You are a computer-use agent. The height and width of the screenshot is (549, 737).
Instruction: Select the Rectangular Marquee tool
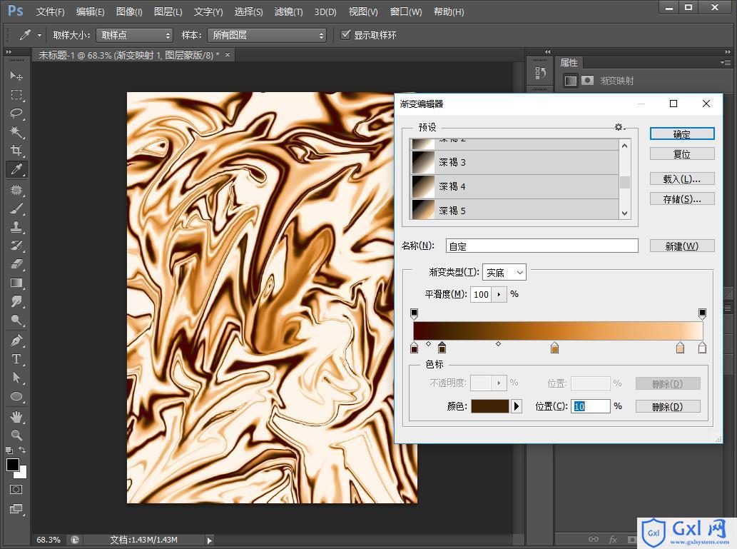(16, 94)
